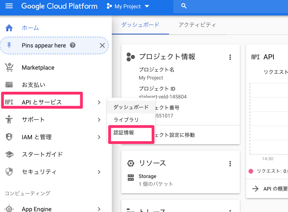288x212 pixels.
Task: Click the My Project name value
Action: [x=151, y=78]
